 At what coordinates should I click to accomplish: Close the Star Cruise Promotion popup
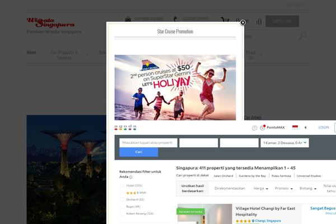tap(242, 22)
